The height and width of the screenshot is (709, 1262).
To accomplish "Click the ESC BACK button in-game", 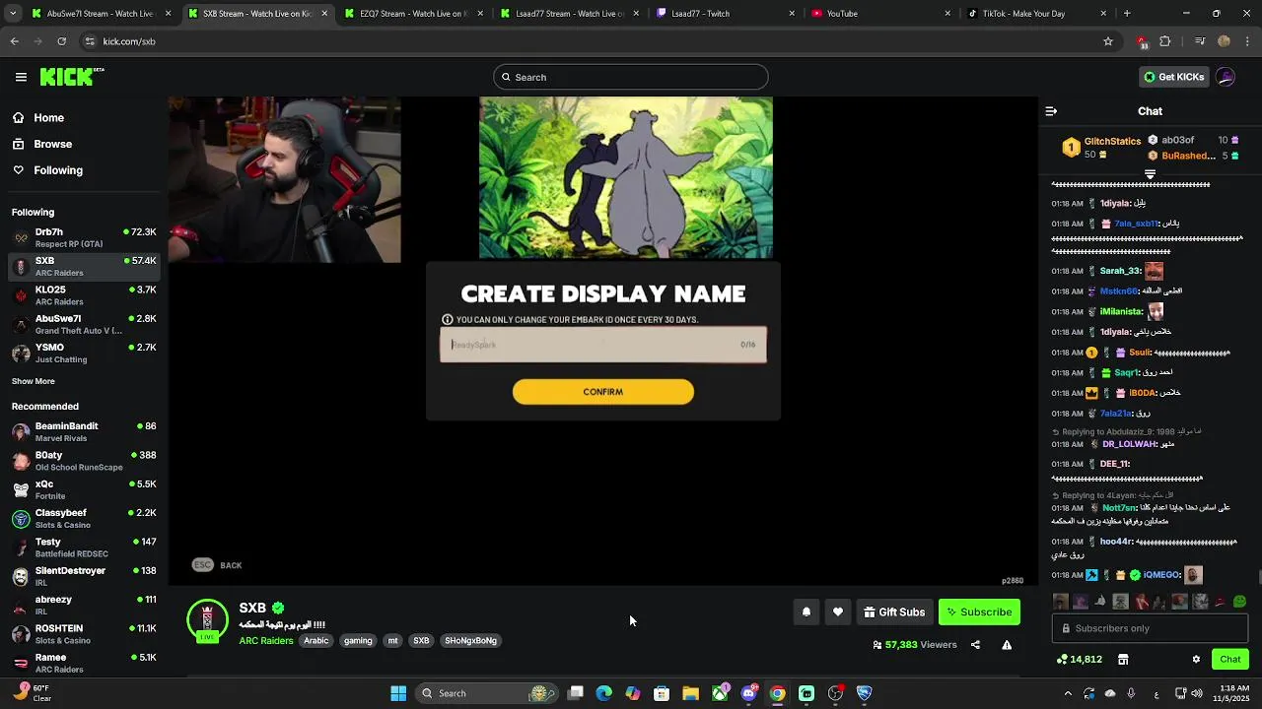I will (217, 565).
